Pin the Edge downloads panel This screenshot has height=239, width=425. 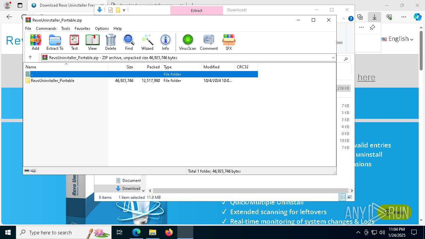[x=373, y=28]
